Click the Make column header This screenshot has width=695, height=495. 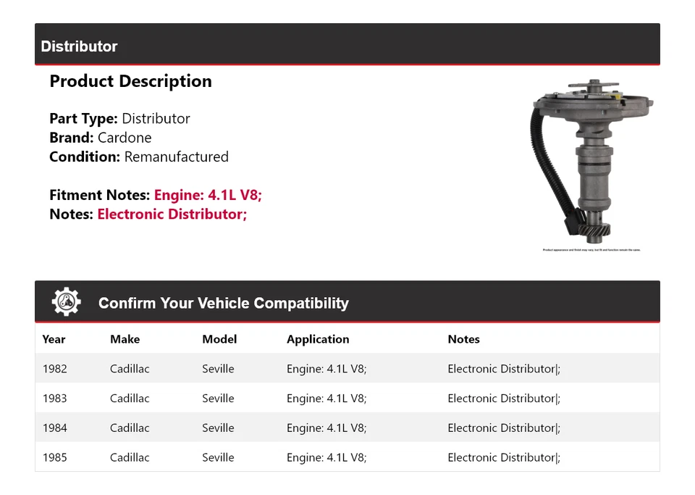point(125,339)
